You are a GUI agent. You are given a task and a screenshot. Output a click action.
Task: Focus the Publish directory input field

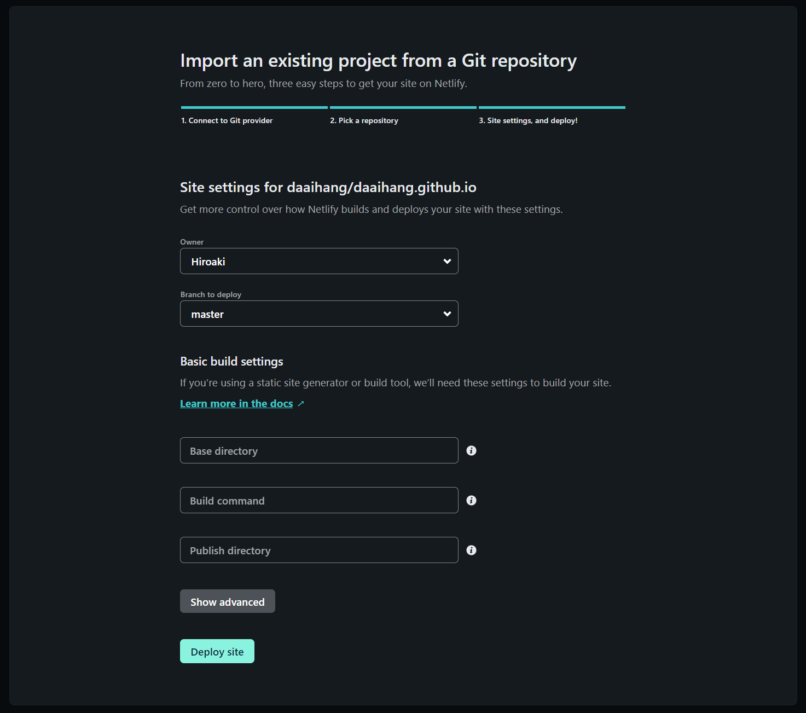click(319, 550)
